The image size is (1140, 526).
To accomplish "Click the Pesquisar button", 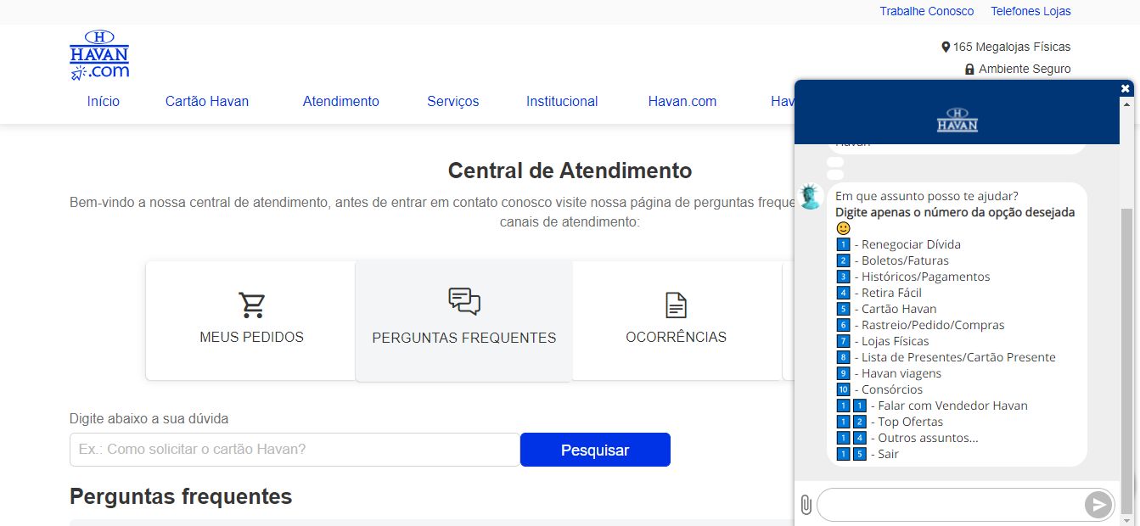I will coord(595,450).
